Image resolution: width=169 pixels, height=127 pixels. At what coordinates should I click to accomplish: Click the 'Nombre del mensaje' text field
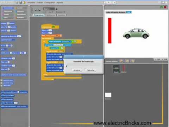[x=84, y=65]
